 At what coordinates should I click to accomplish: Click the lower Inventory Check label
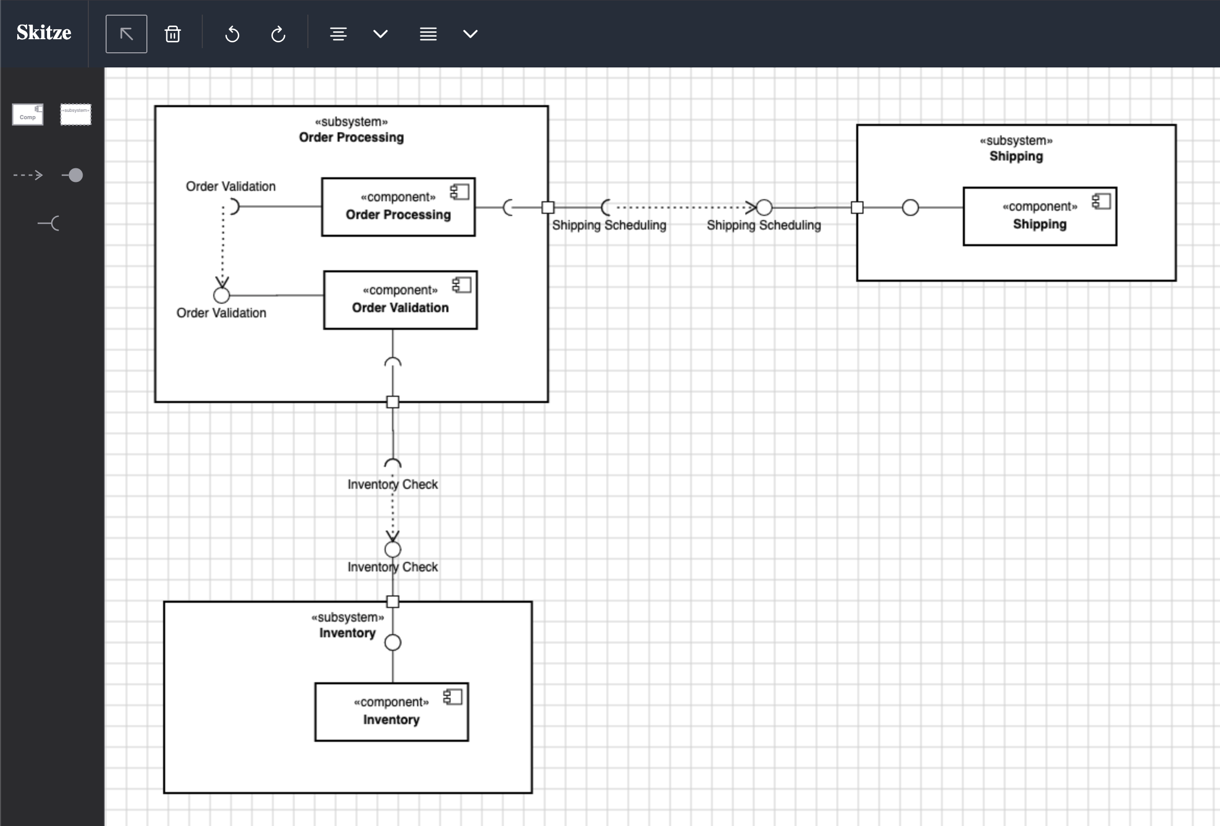tap(393, 567)
